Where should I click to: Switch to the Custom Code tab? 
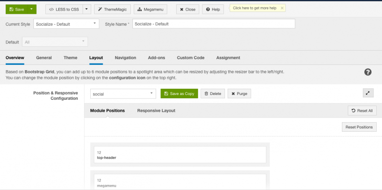tap(191, 58)
